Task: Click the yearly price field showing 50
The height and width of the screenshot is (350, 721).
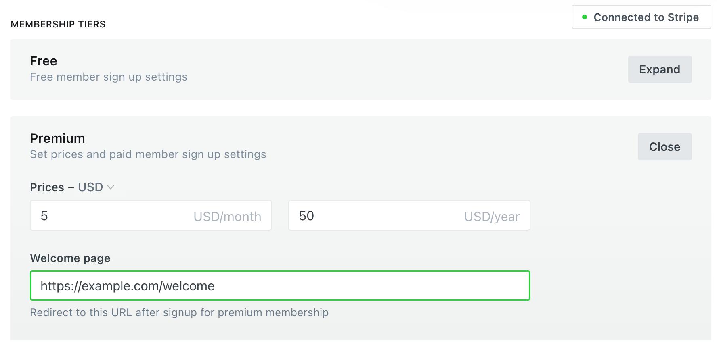Action: click(375, 216)
